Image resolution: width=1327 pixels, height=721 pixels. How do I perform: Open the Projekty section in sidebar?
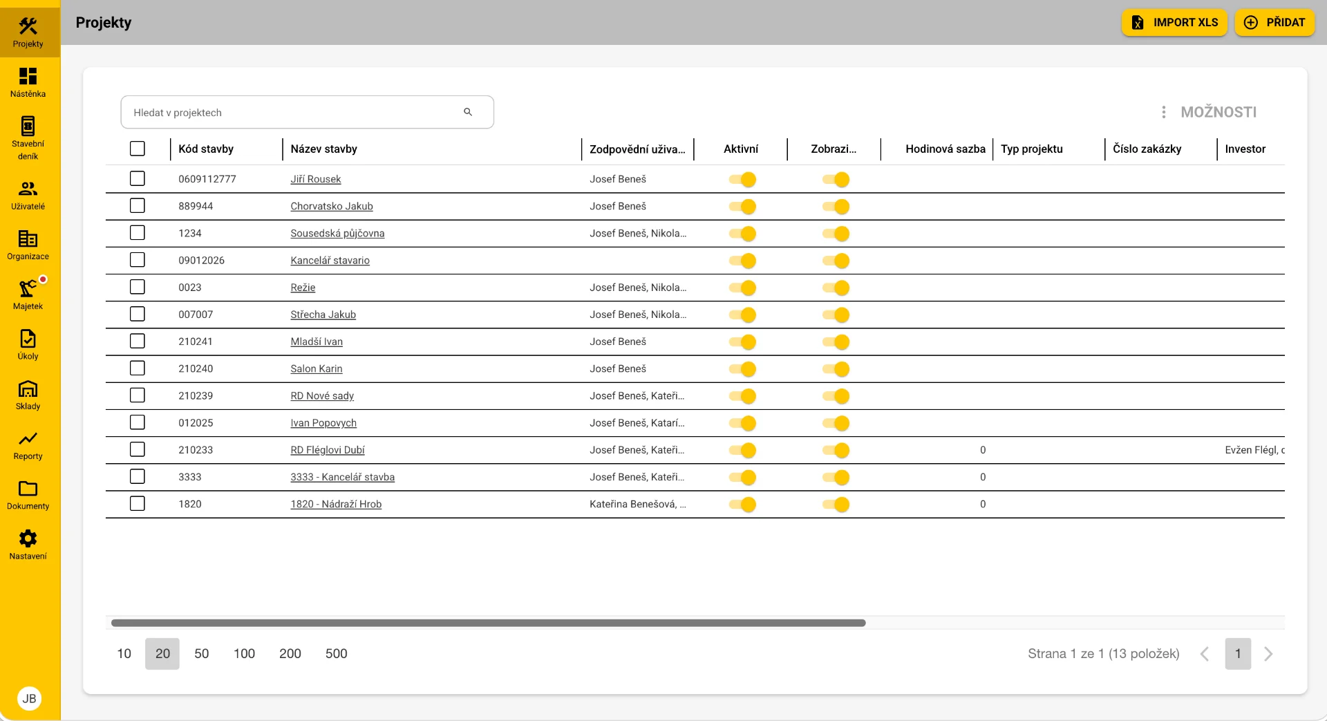[x=28, y=32]
